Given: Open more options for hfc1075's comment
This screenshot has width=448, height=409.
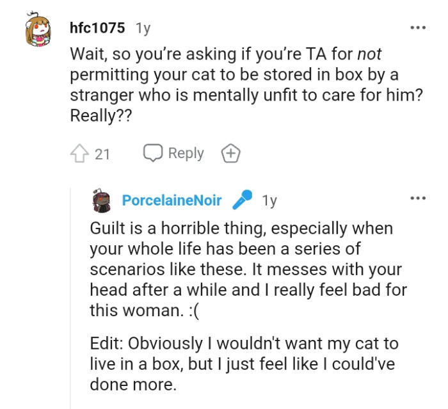Looking at the screenshot, I should pos(417,28).
